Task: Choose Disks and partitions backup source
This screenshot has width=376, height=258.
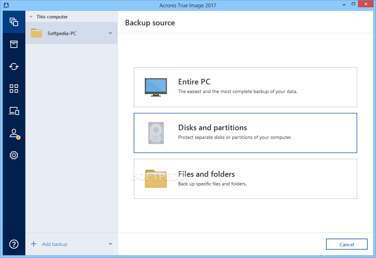Action: (x=245, y=133)
